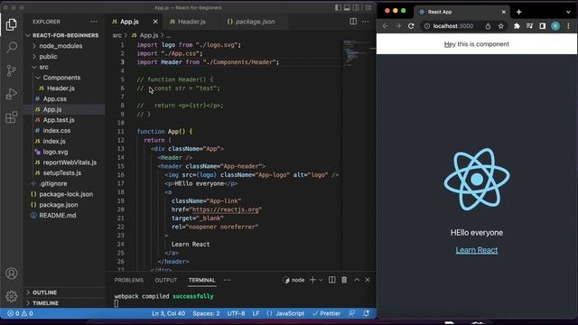This screenshot has width=578, height=325.
Task: Split the editor to the right
Action: (x=353, y=22)
